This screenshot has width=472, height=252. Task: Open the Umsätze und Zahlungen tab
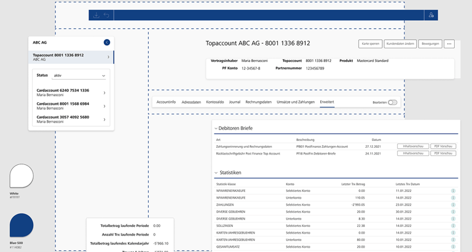[x=296, y=102]
